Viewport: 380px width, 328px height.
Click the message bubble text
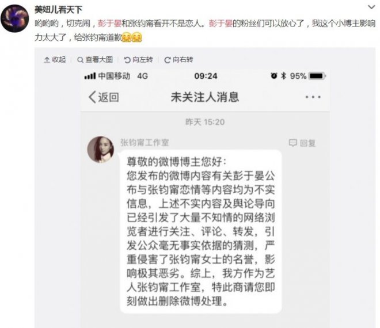(x=201, y=231)
